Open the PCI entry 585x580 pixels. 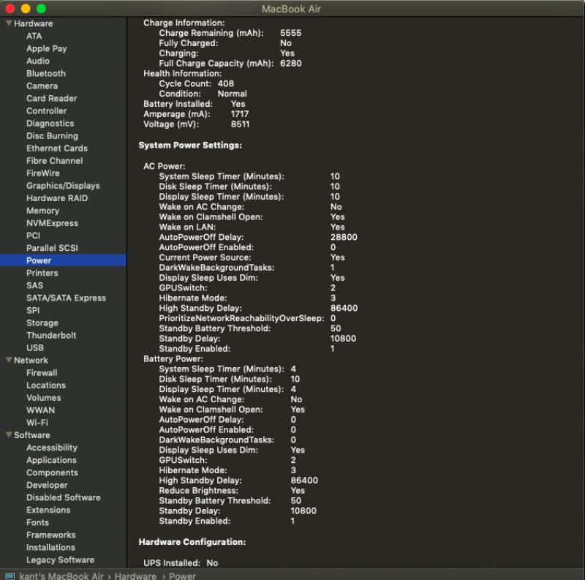33,236
